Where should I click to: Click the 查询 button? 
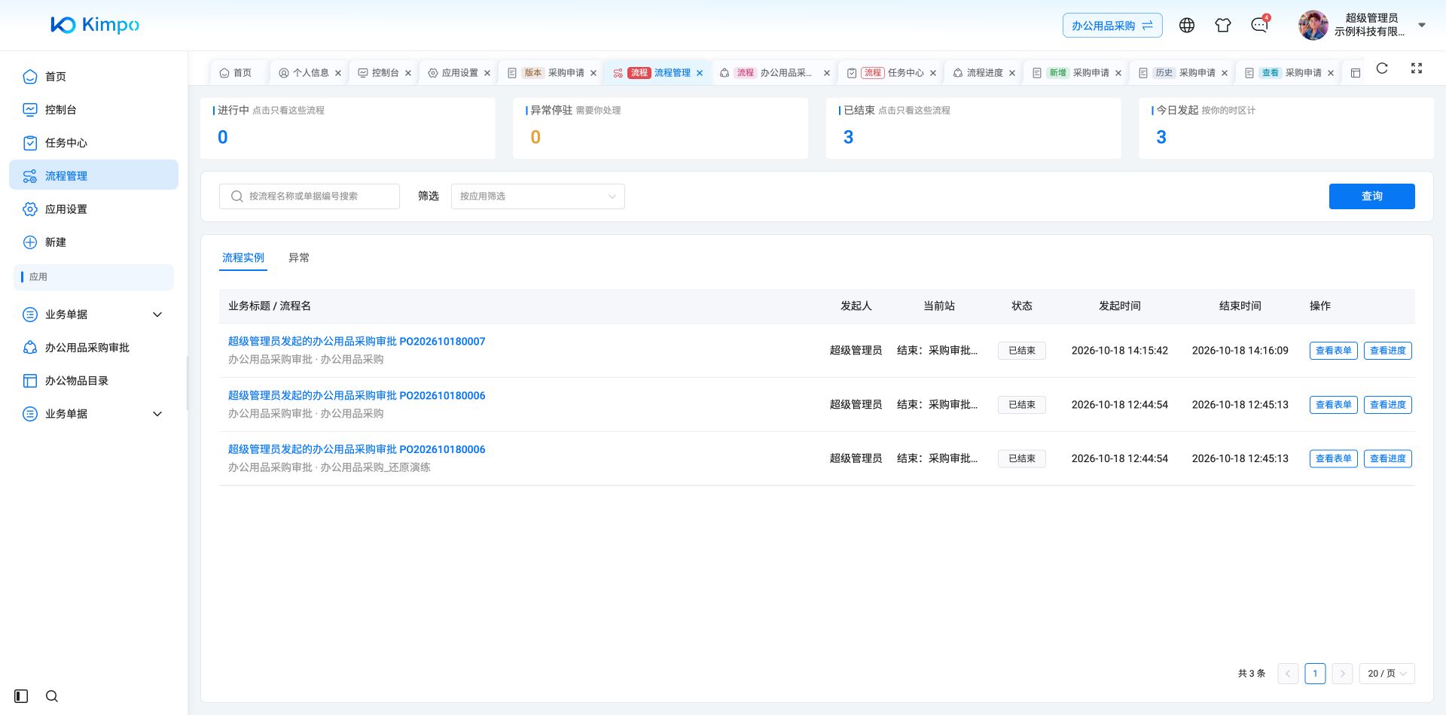tap(1372, 196)
